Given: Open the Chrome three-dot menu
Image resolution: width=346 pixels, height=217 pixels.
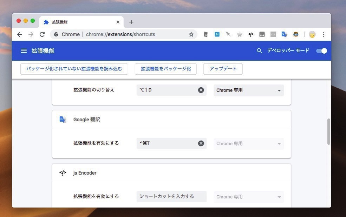Looking at the screenshot, I should click(x=324, y=34).
